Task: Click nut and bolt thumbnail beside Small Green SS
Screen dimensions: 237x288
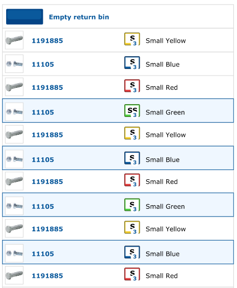Action: pyautogui.click(x=14, y=112)
